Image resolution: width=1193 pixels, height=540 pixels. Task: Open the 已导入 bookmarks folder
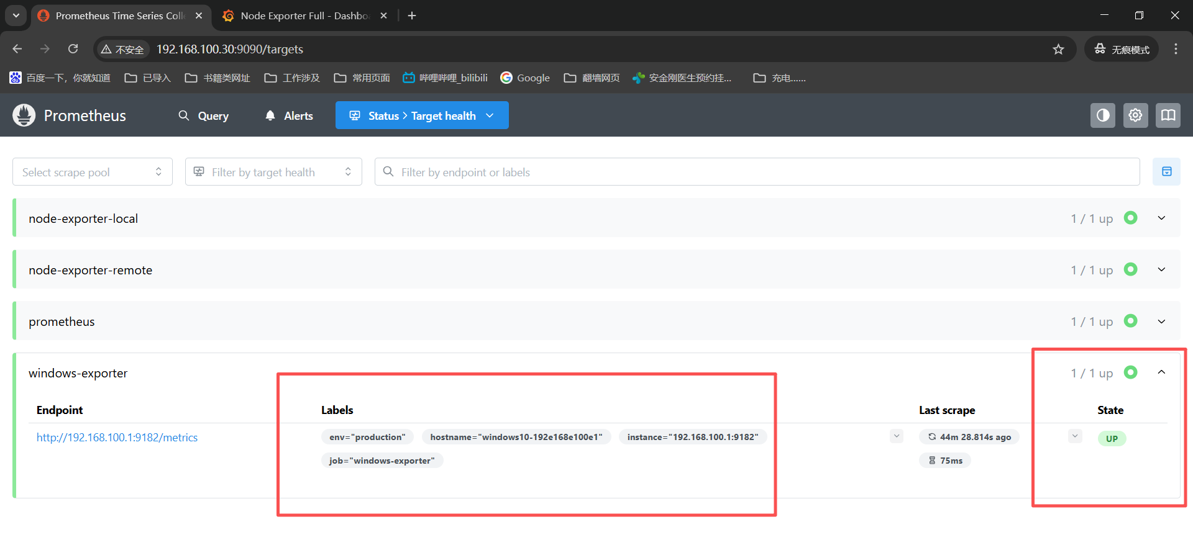[x=147, y=78]
